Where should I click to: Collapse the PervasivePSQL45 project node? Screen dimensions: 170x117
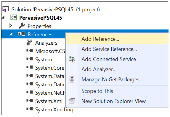(x=3, y=17)
